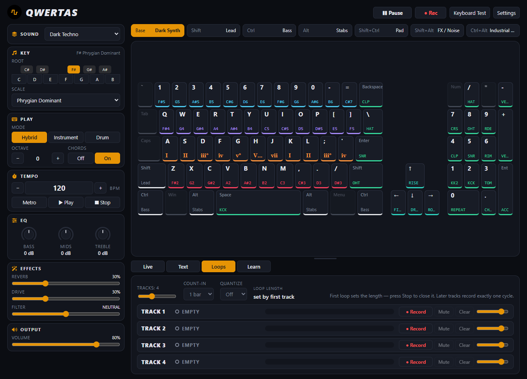Screen dimensions: 527x379
Task: Select Drum play mode
Action: point(102,137)
